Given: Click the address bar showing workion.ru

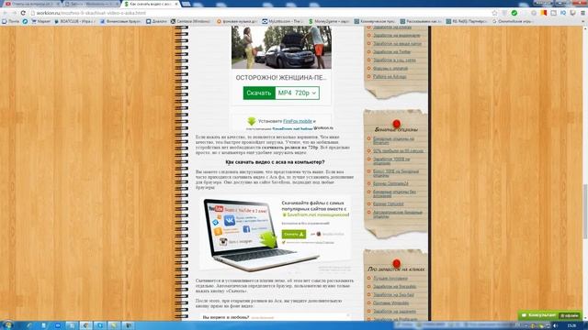Looking at the screenshot, I should pyautogui.click(x=259, y=13).
